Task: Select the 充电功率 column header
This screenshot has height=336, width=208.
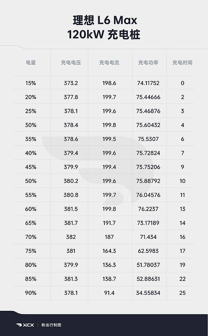Action: 148,62
